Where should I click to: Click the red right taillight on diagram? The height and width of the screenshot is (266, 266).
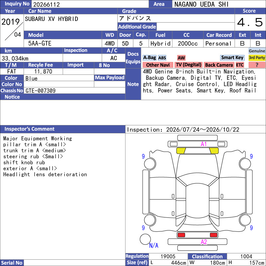click(x=213, y=235)
